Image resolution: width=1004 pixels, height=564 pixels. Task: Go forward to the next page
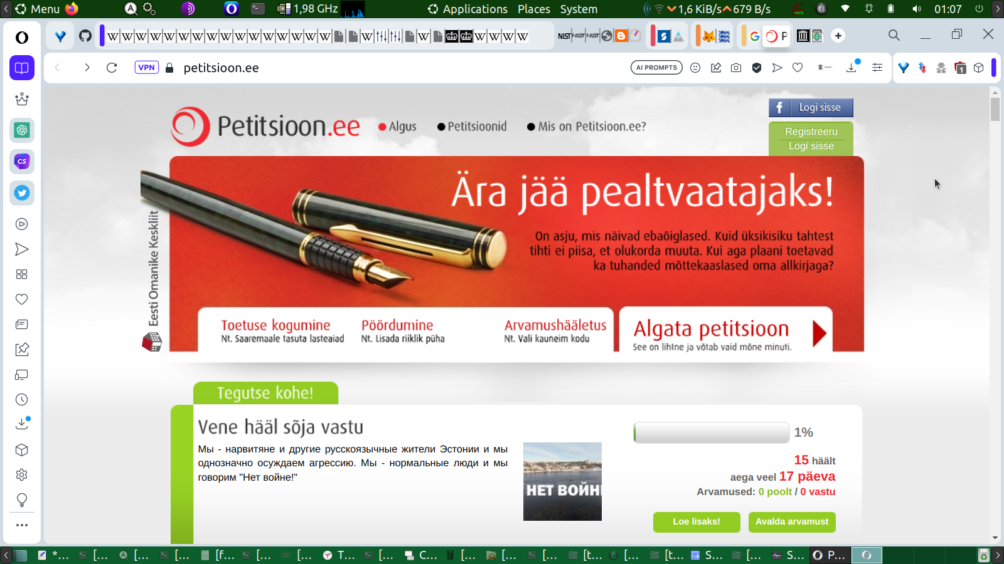[x=87, y=68]
